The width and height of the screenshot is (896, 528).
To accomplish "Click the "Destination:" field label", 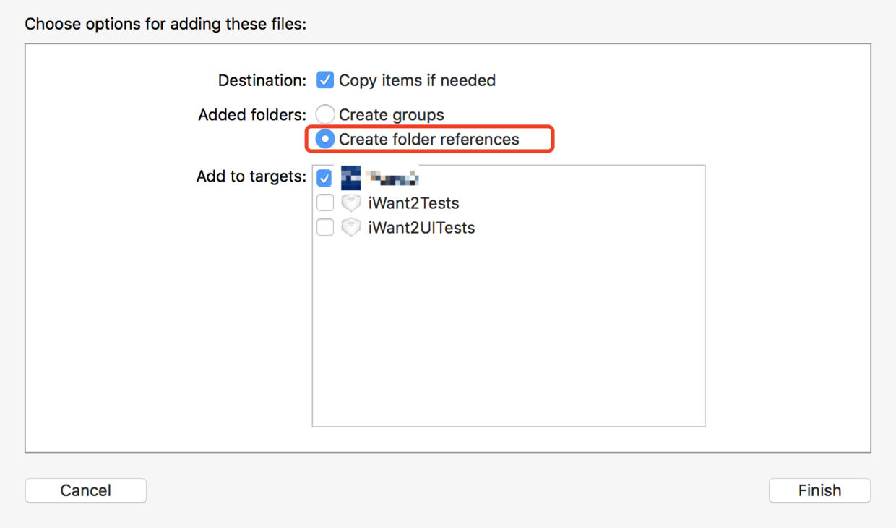I will [x=262, y=80].
